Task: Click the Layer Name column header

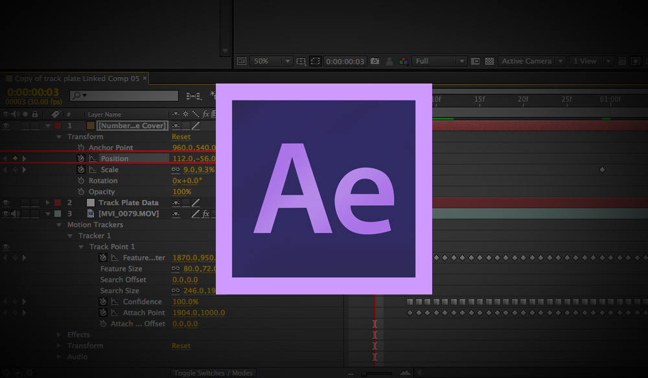Action: [104, 115]
